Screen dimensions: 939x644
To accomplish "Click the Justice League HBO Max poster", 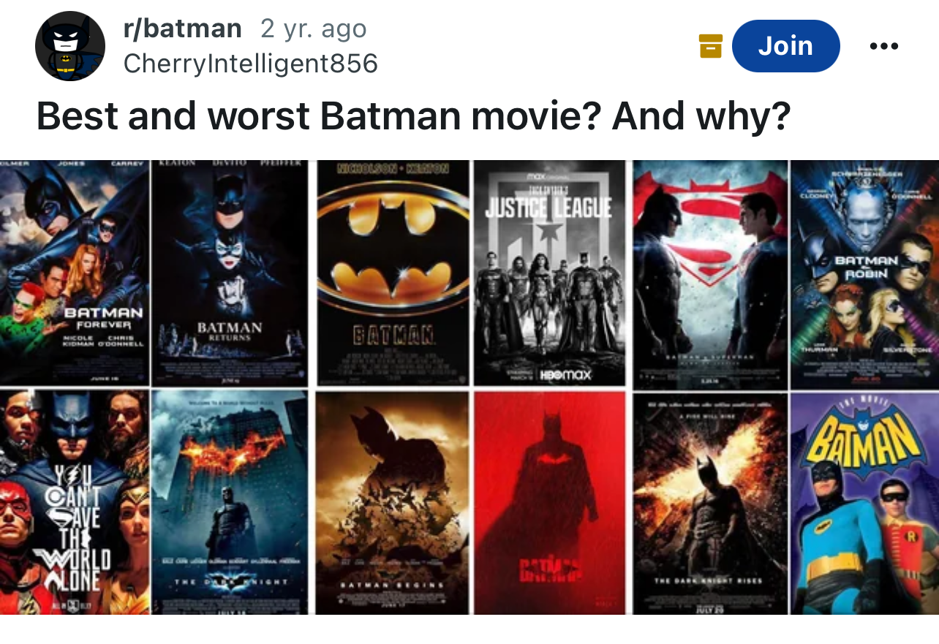I will [549, 273].
